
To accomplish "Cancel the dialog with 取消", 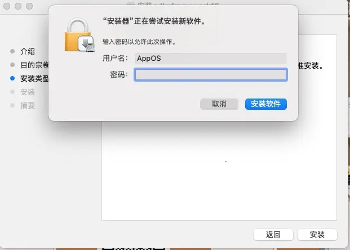I will click(219, 104).
